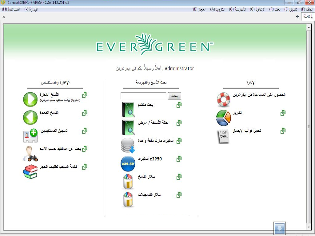
Task: Click the new-tab icon next to النسخ المعارة
Action: (85, 95)
